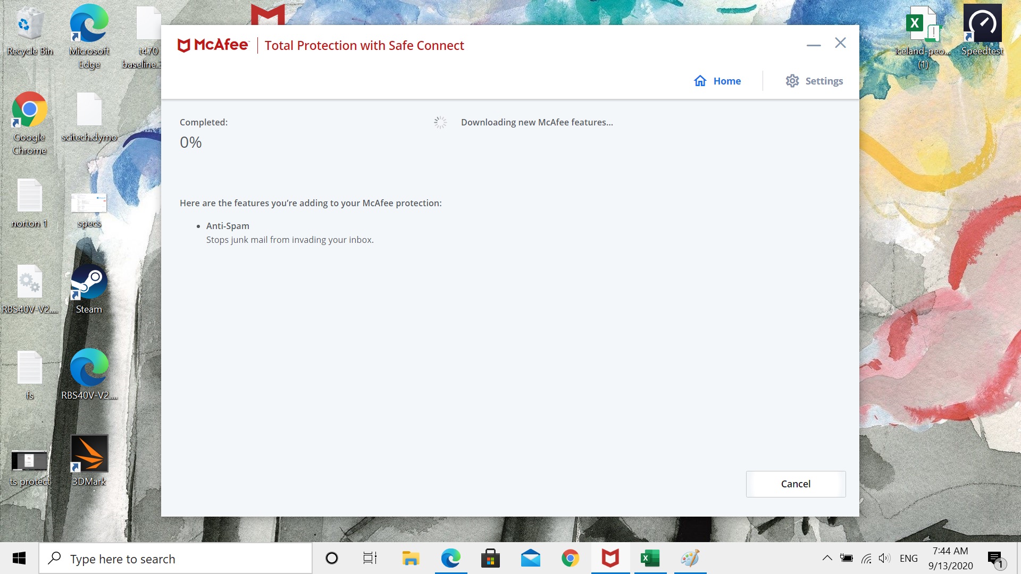Click Task View button in taskbar
Screen dimensions: 1021x574
coord(370,558)
